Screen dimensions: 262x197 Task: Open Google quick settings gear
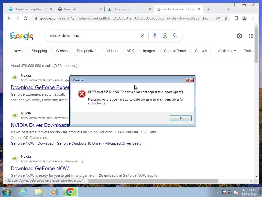click(239, 36)
